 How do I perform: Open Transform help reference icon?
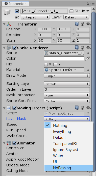pos(77,24)
